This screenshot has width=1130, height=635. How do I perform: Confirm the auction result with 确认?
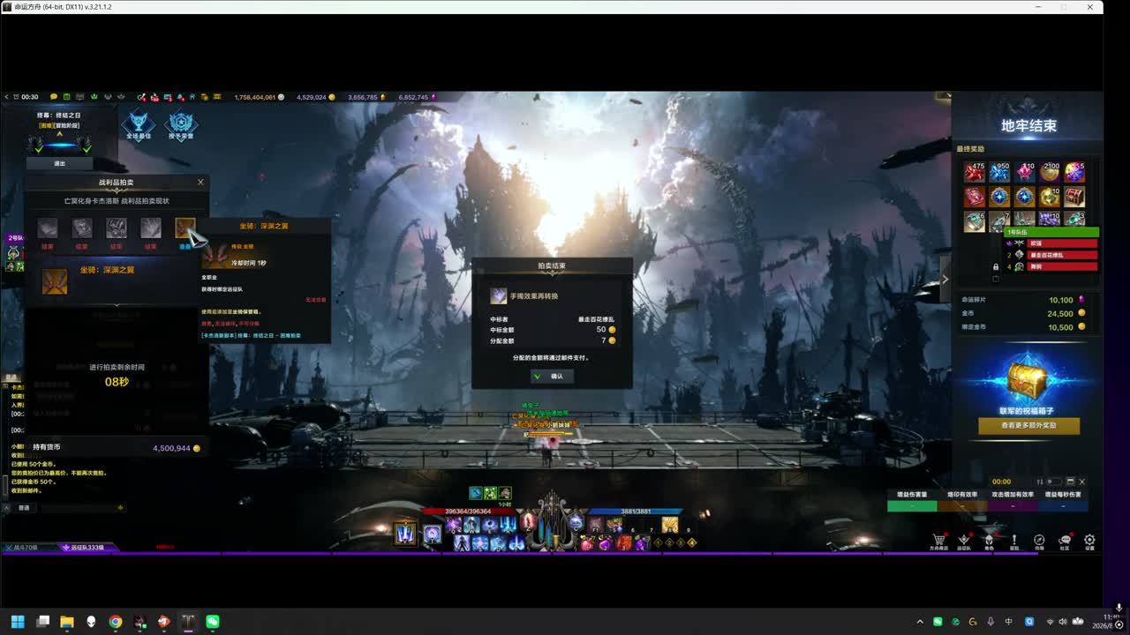pyautogui.click(x=552, y=376)
